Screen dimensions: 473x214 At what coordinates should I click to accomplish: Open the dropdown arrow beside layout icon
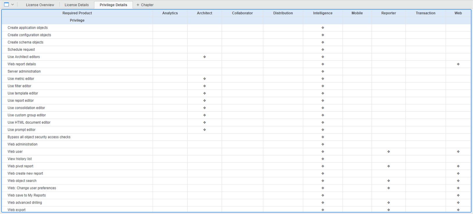pyautogui.click(x=13, y=5)
